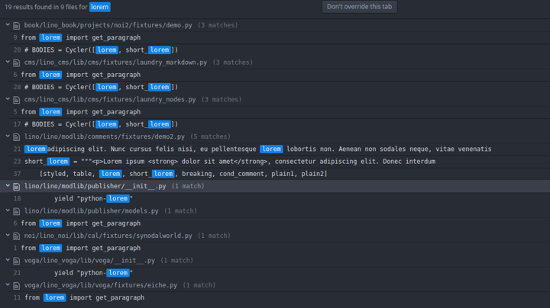Image resolution: width=550 pixels, height=308 pixels.
Task: Click the file icon beside laundry_markdown.py
Action: click(16, 63)
